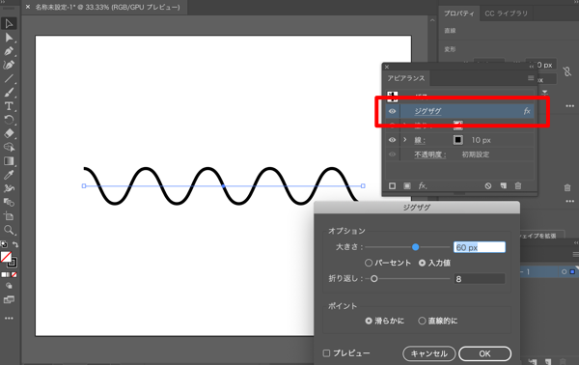The width and height of the screenshot is (579, 365).
Task: Select the Direct Selection tool
Action: [9, 38]
